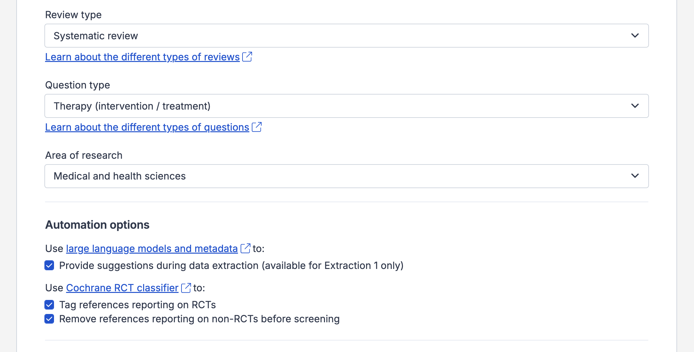The width and height of the screenshot is (694, 352).
Task: Click external icon after large language models link
Action: (x=245, y=249)
